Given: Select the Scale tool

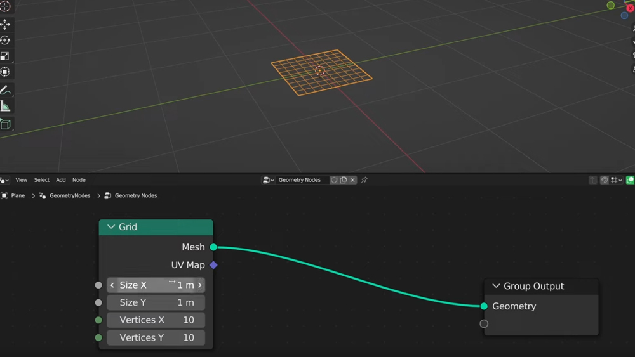Looking at the screenshot, I should coord(5,56).
